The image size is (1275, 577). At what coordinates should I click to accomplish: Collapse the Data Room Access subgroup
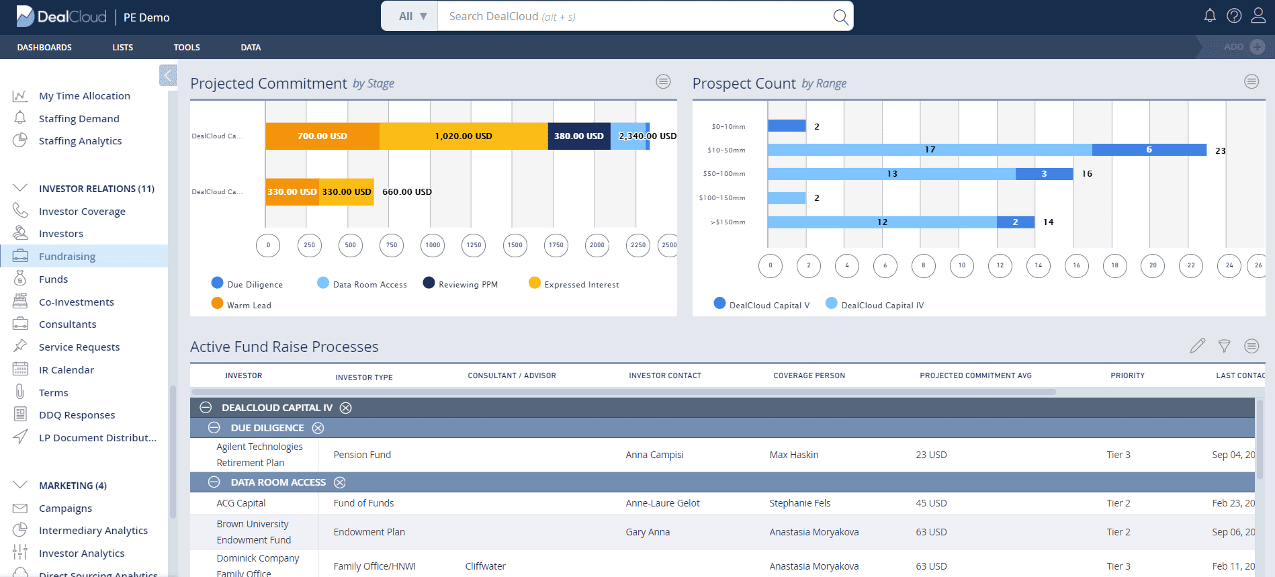click(x=214, y=482)
